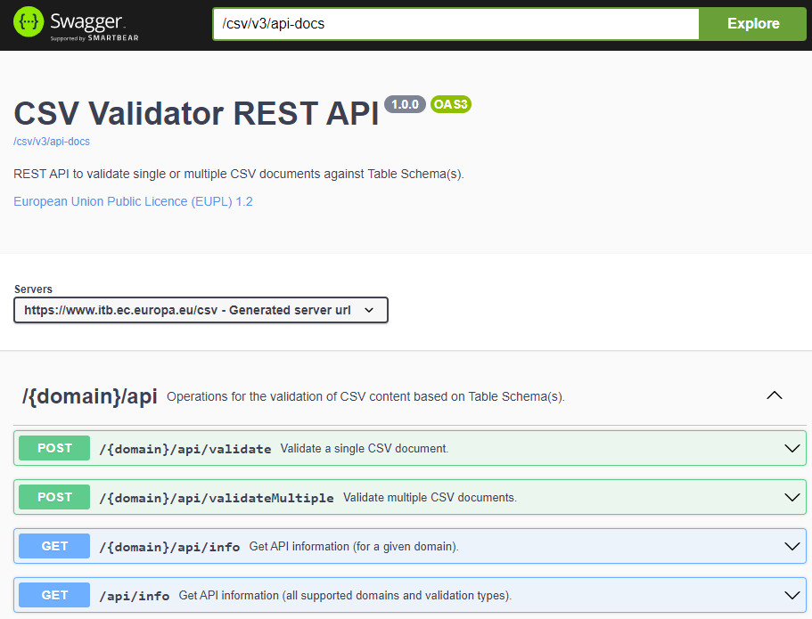812x619 pixels.
Task: Click the Servers label
Action: (33, 289)
